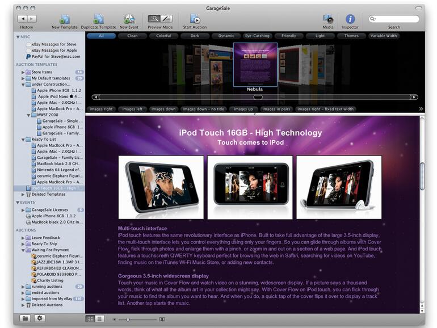Click the design scroller left arrow
This screenshot has width=437, height=328.
(x=96, y=97)
